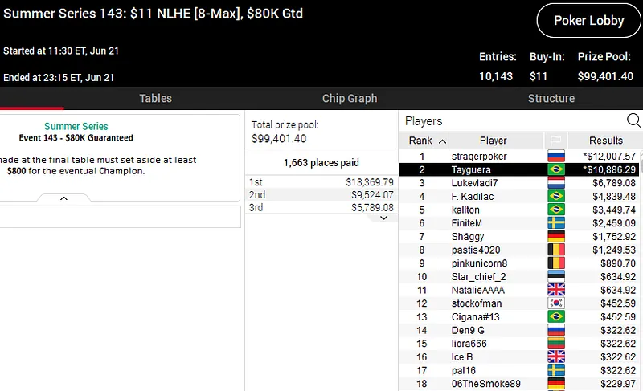Sort by Player column header
The width and height of the screenshot is (643, 391).
[494, 141]
